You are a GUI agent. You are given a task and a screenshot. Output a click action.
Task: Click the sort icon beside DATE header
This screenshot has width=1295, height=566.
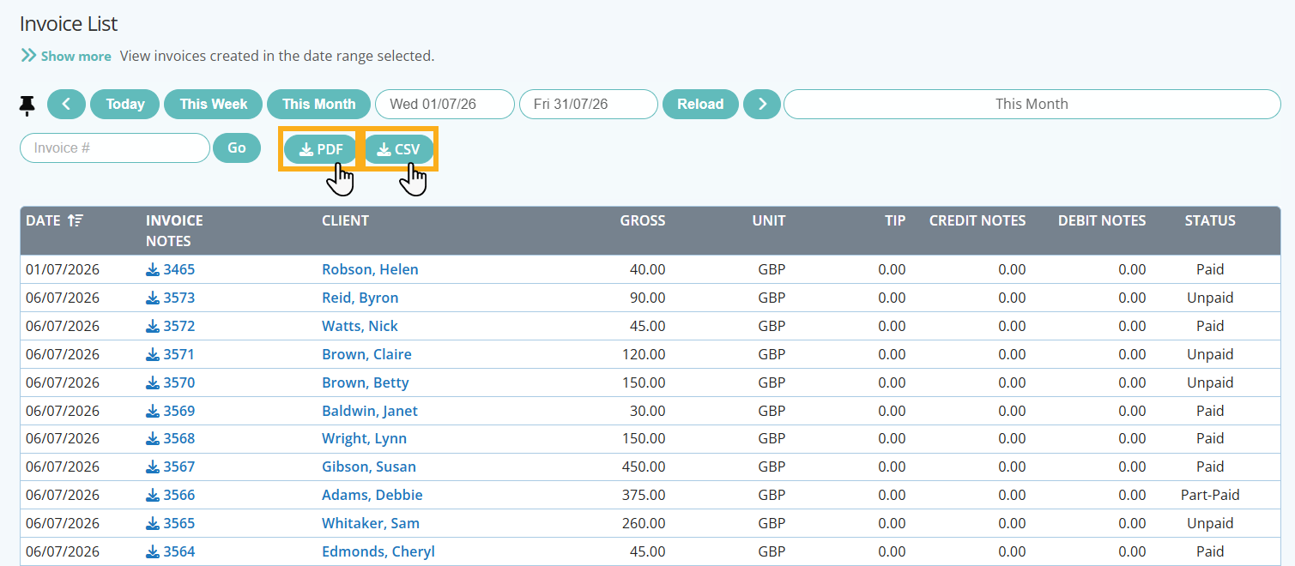76,220
